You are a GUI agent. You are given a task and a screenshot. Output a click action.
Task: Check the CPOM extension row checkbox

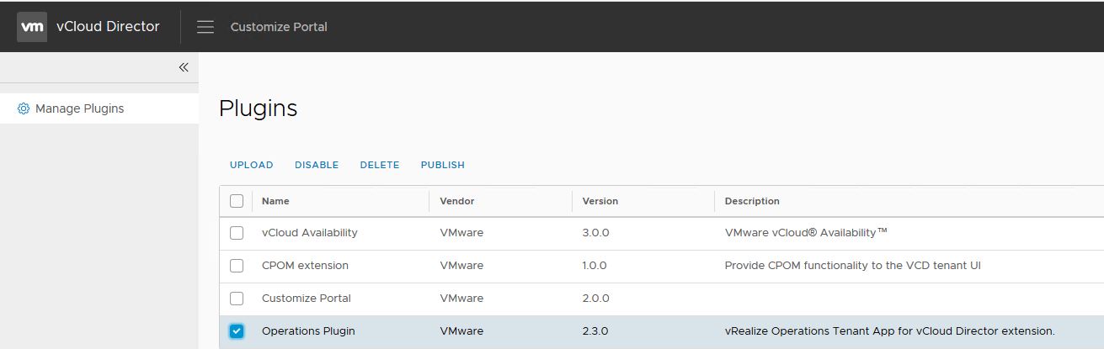[237, 266]
